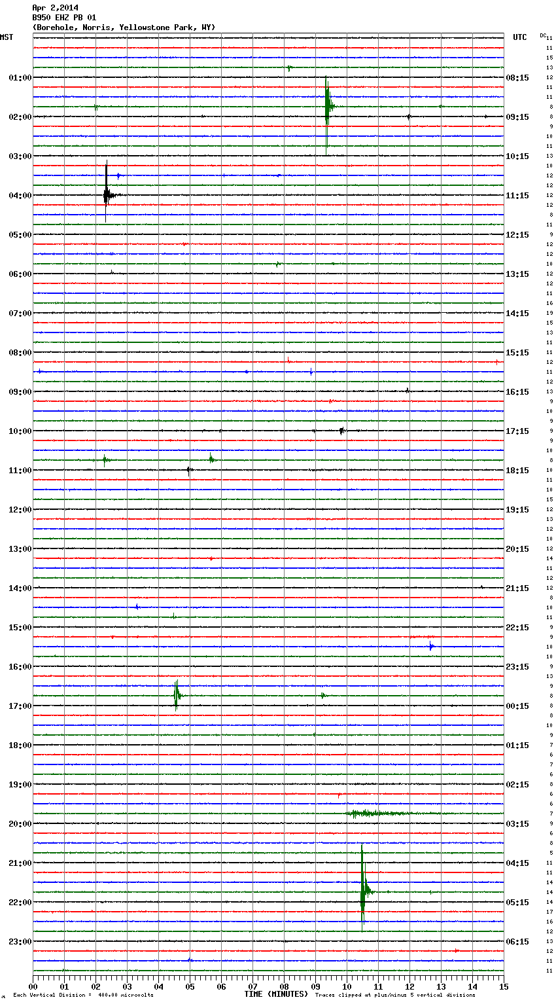The height and width of the screenshot is (1004, 556).
Task: Click the date text 'Apr 2,2014'
Action: click(55, 8)
